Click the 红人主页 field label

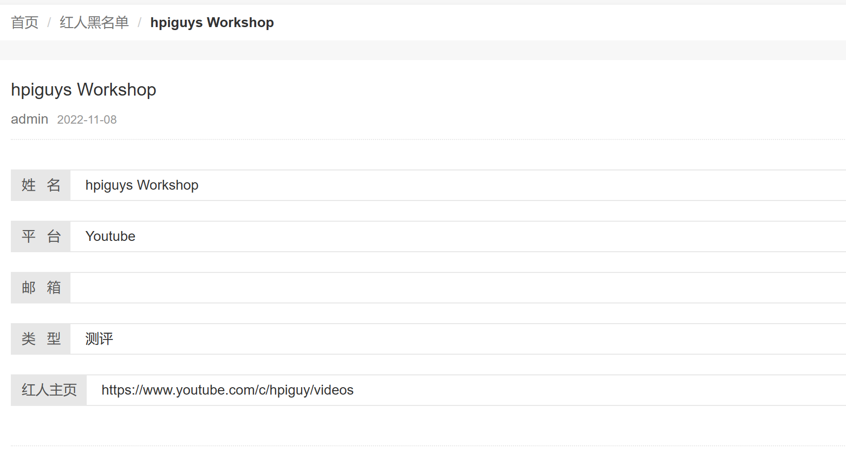click(x=49, y=390)
